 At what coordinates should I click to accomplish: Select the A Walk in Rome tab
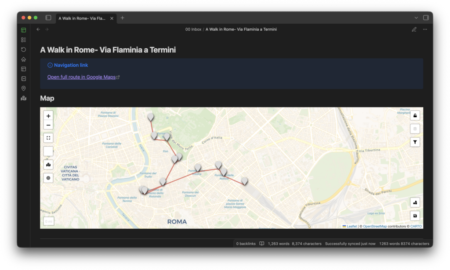click(x=82, y=18)
